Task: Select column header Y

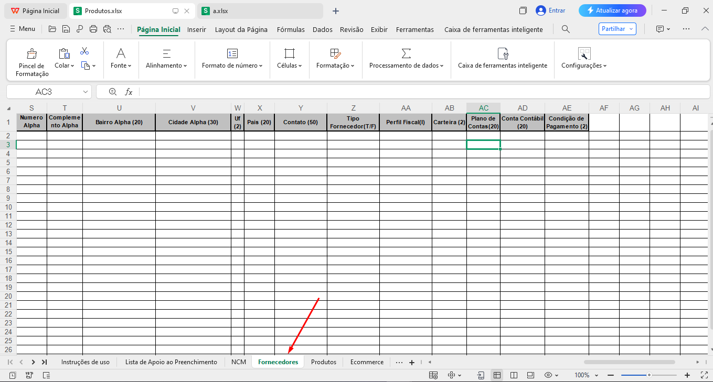Action: coord(301,108)
